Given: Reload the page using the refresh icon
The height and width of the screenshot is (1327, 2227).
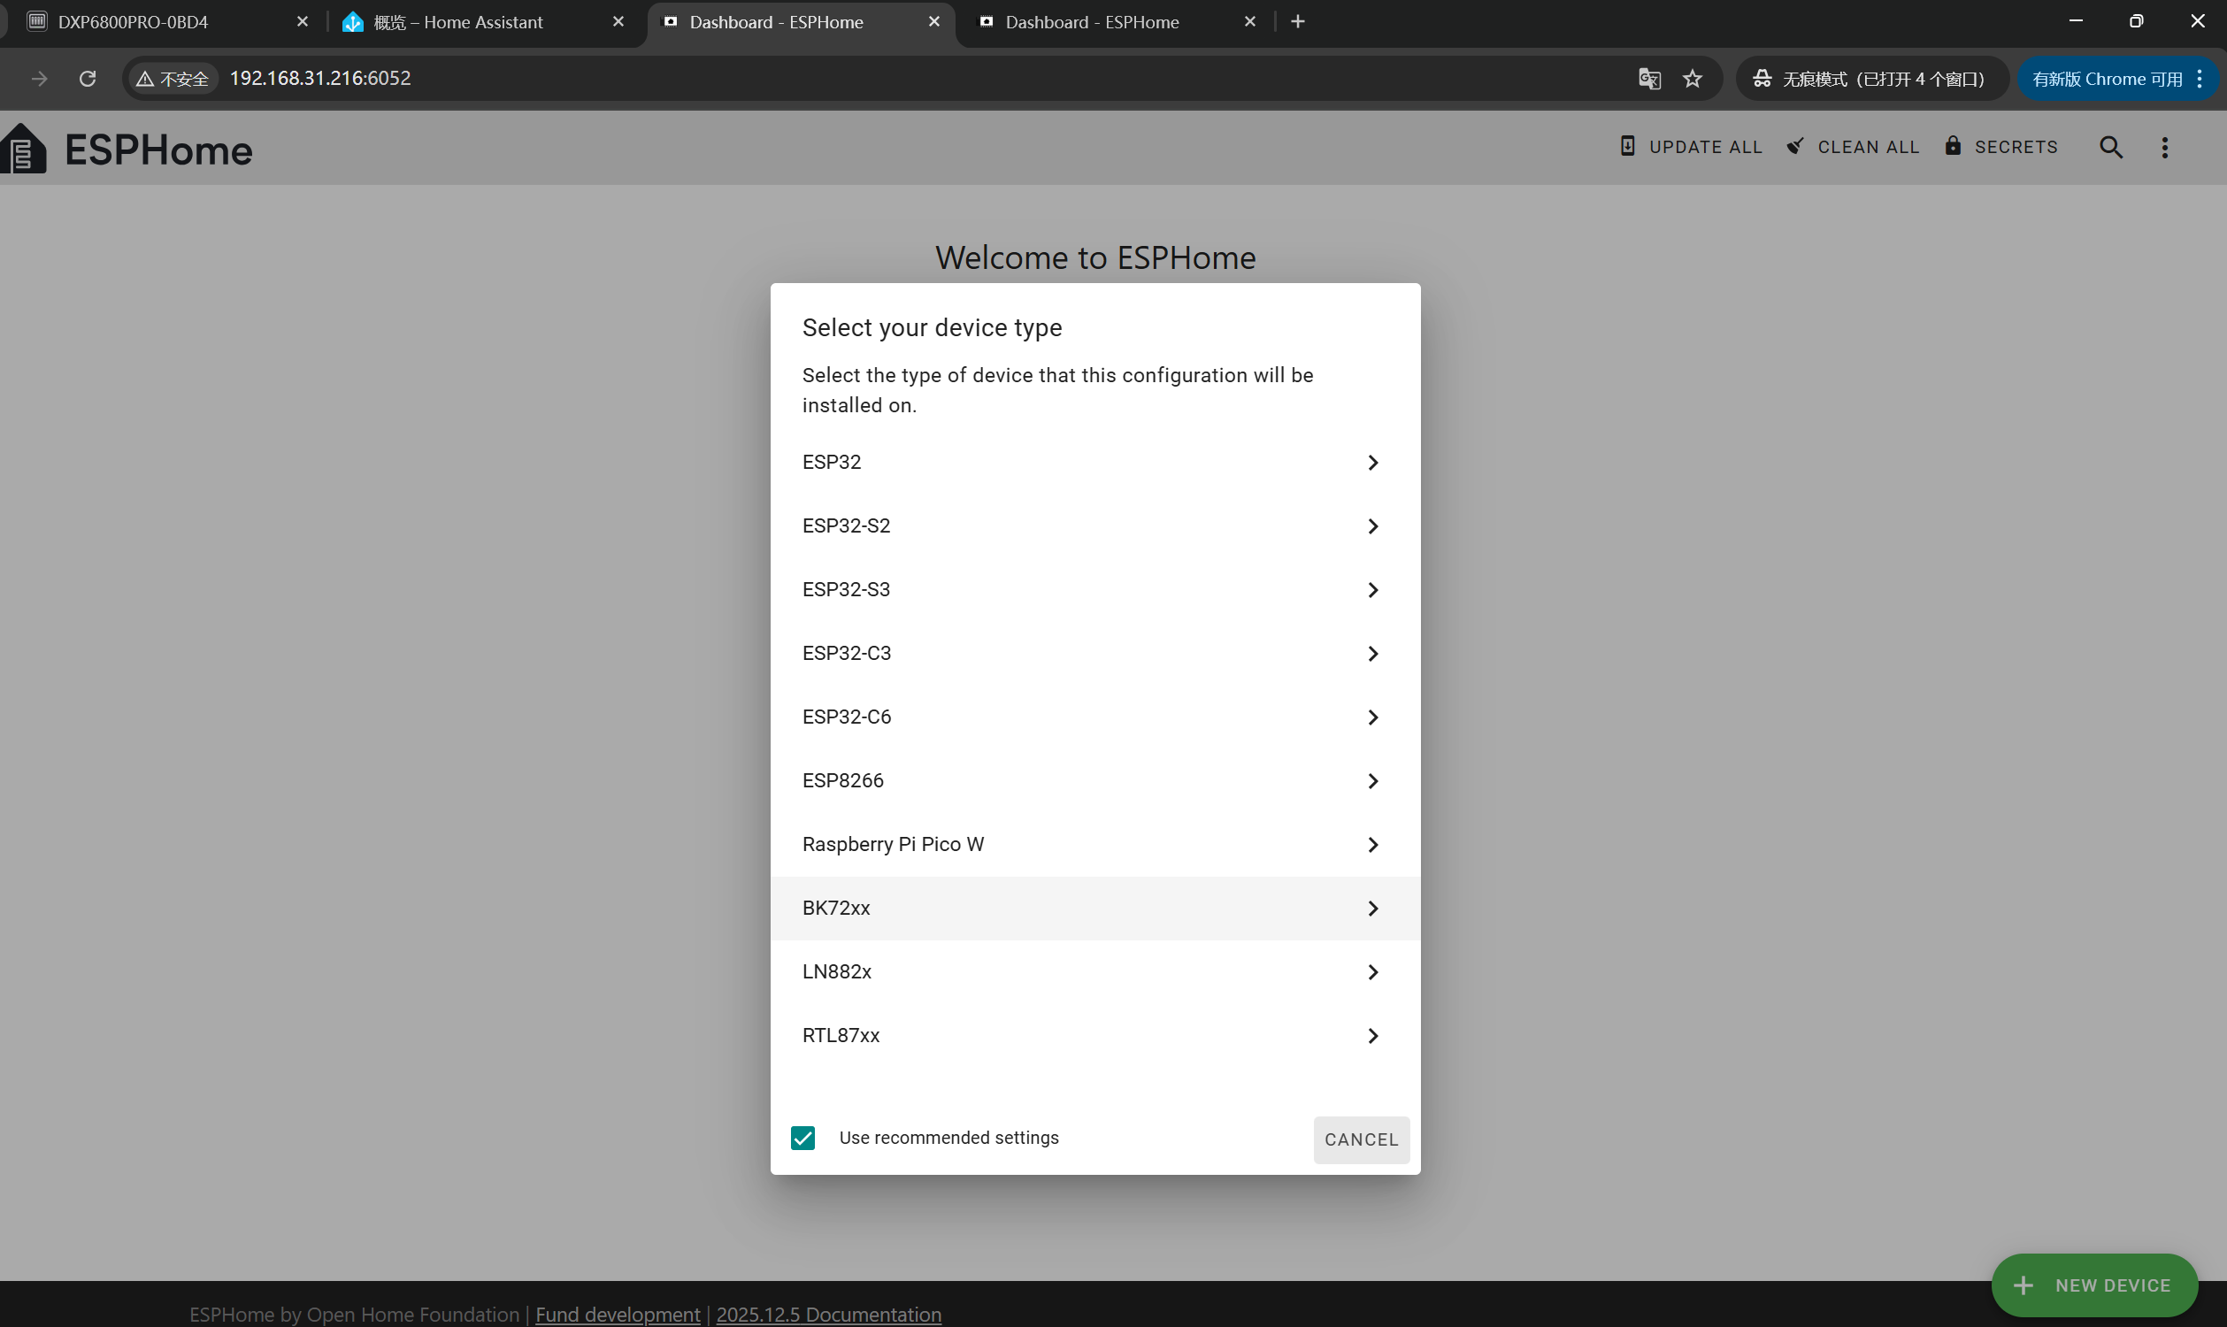Looking at the screenshot, I should pyautogui.click(x=88, y=79).
